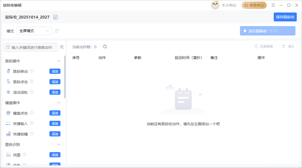The height and width of the screenshot is (168, 302).
Task: Open the hamburger menu in title bar
Action: [x=273, y=5]
